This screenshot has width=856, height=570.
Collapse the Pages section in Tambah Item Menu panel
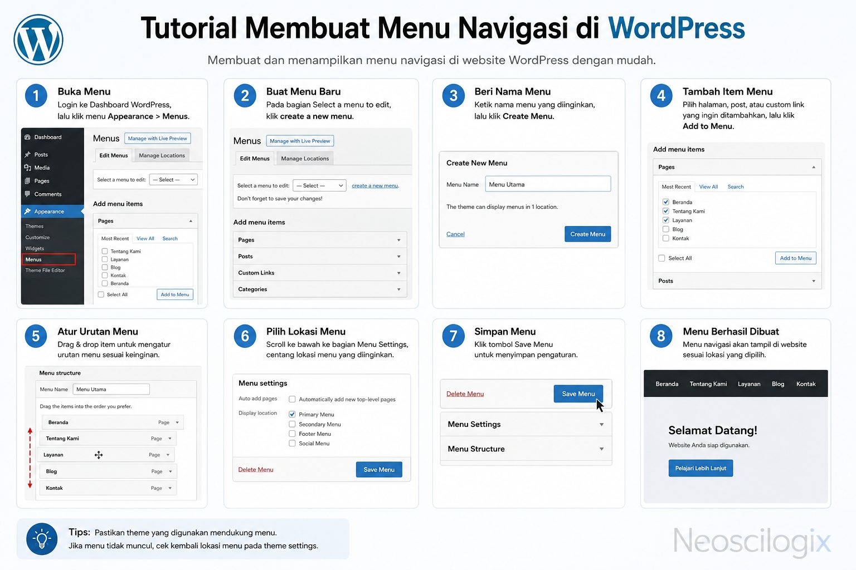pos(814,167)
